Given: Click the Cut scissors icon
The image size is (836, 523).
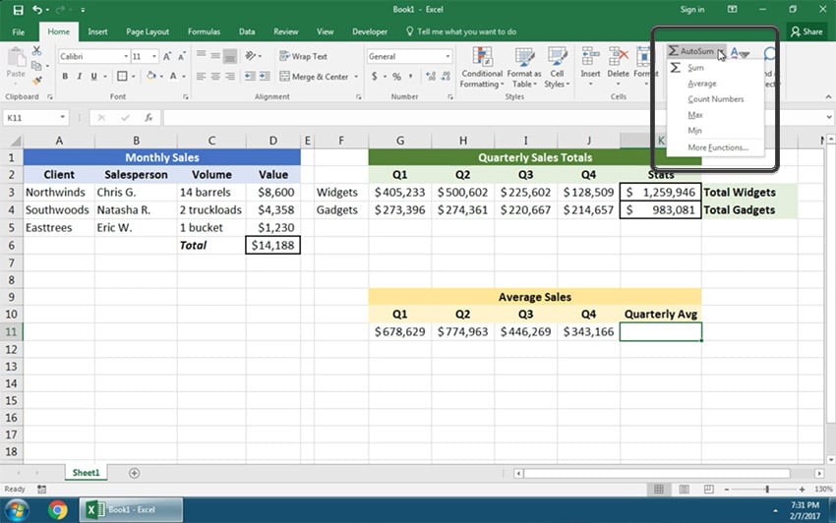Looking at the screenshot, I should (x=36, y=51).
